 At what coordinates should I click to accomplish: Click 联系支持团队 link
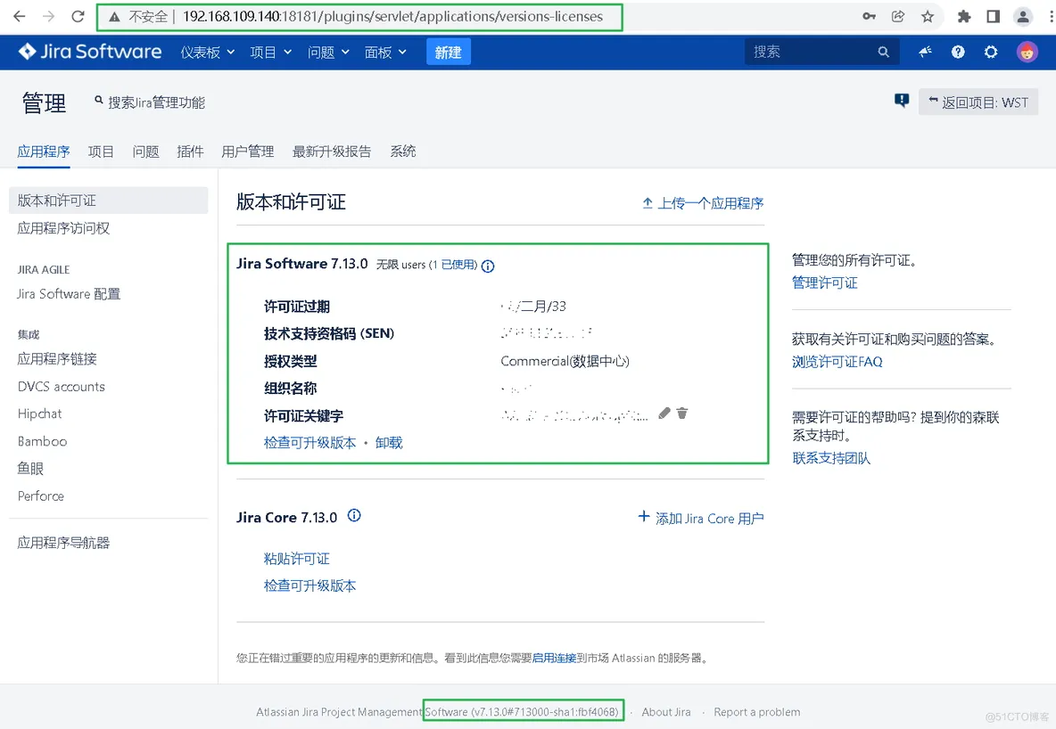(x=831, y=458)
